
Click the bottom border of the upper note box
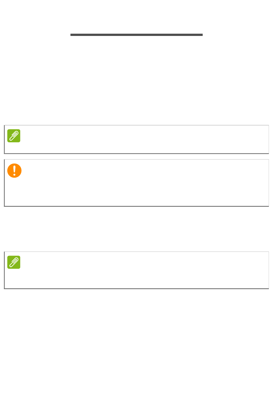pyautogui.click(x=136, y=153)
